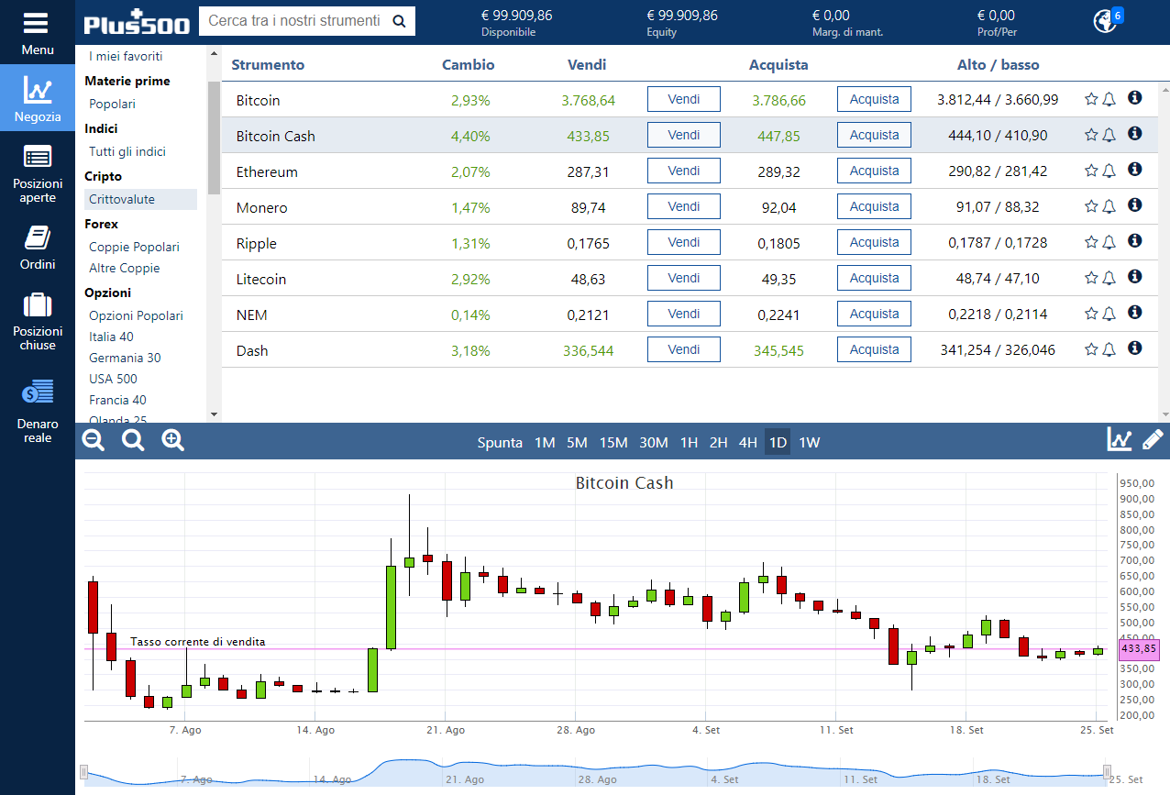Viewport: 1170px width, 795px height.
Task: Click the left range slider handle
Action: pyautogui.click(x=83, y=771)
